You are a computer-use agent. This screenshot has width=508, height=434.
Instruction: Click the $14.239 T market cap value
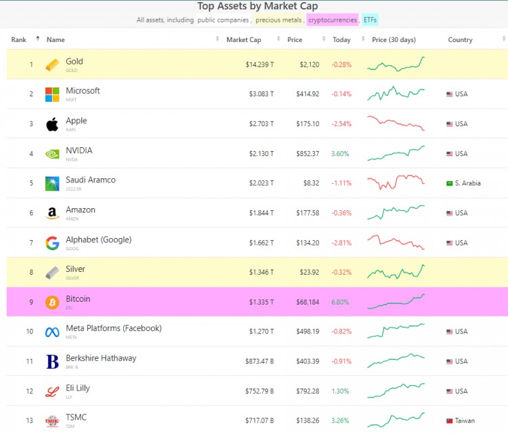[x=259, y=65]
